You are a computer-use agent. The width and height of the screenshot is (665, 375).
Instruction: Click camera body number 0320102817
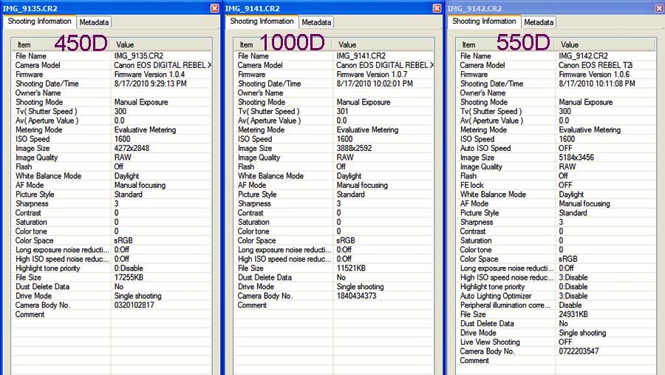point(134,305)
